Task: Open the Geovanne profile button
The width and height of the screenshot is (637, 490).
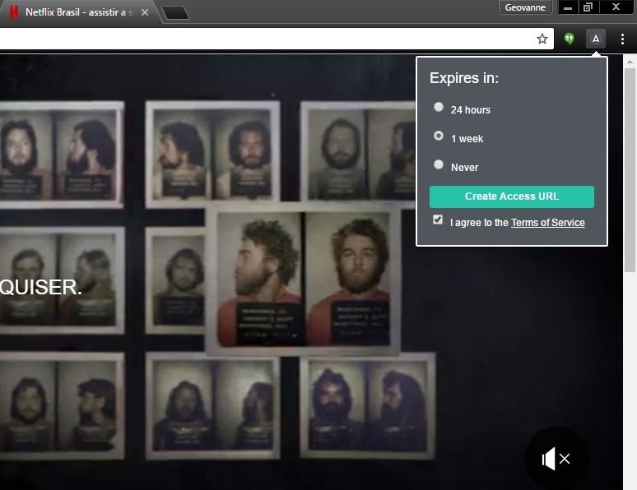Action: (x=525, y=7)
